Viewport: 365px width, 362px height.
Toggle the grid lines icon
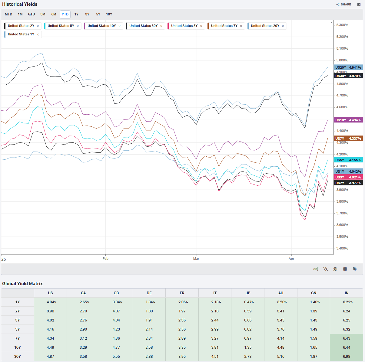click(x=345, y=269)
